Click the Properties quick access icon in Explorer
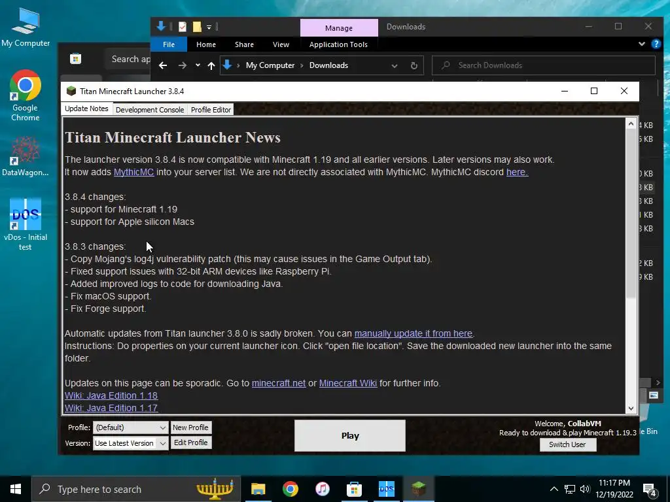The image size is (670, 502). click(183, 27)
